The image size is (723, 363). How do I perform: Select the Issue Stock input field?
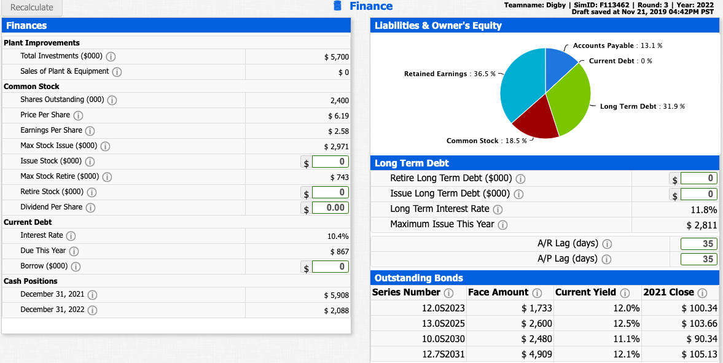coord(331,161)
